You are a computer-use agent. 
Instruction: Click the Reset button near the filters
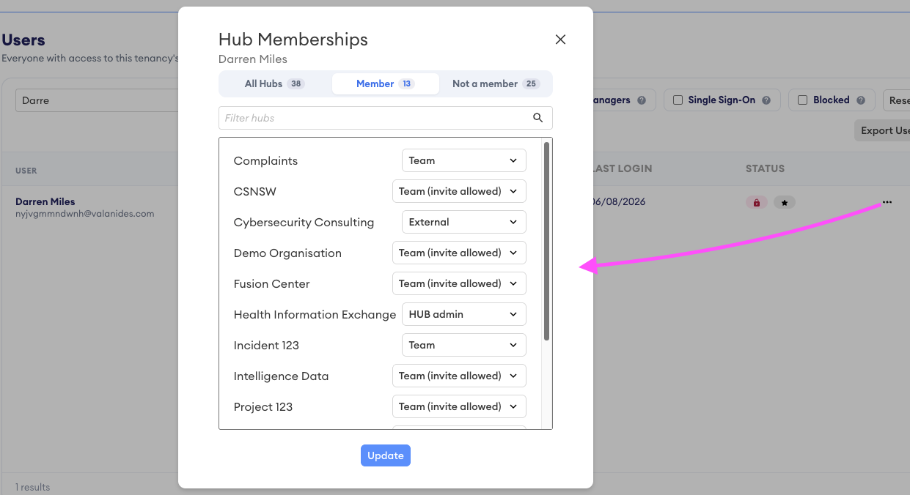point(897,100)
